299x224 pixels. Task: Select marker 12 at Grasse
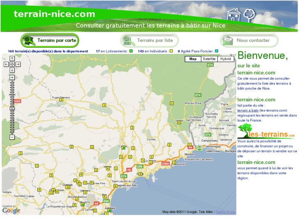68,187
